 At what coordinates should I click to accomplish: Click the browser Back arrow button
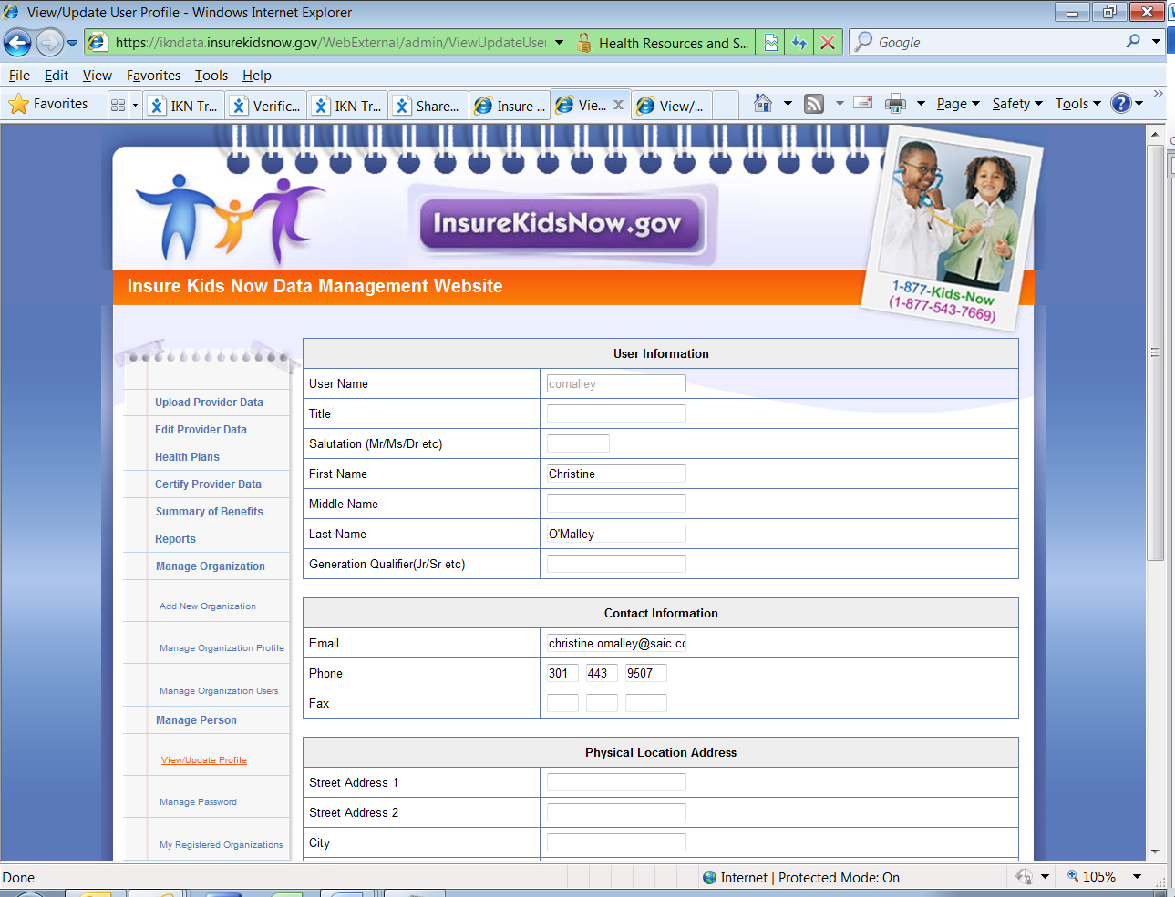point(17,43)
